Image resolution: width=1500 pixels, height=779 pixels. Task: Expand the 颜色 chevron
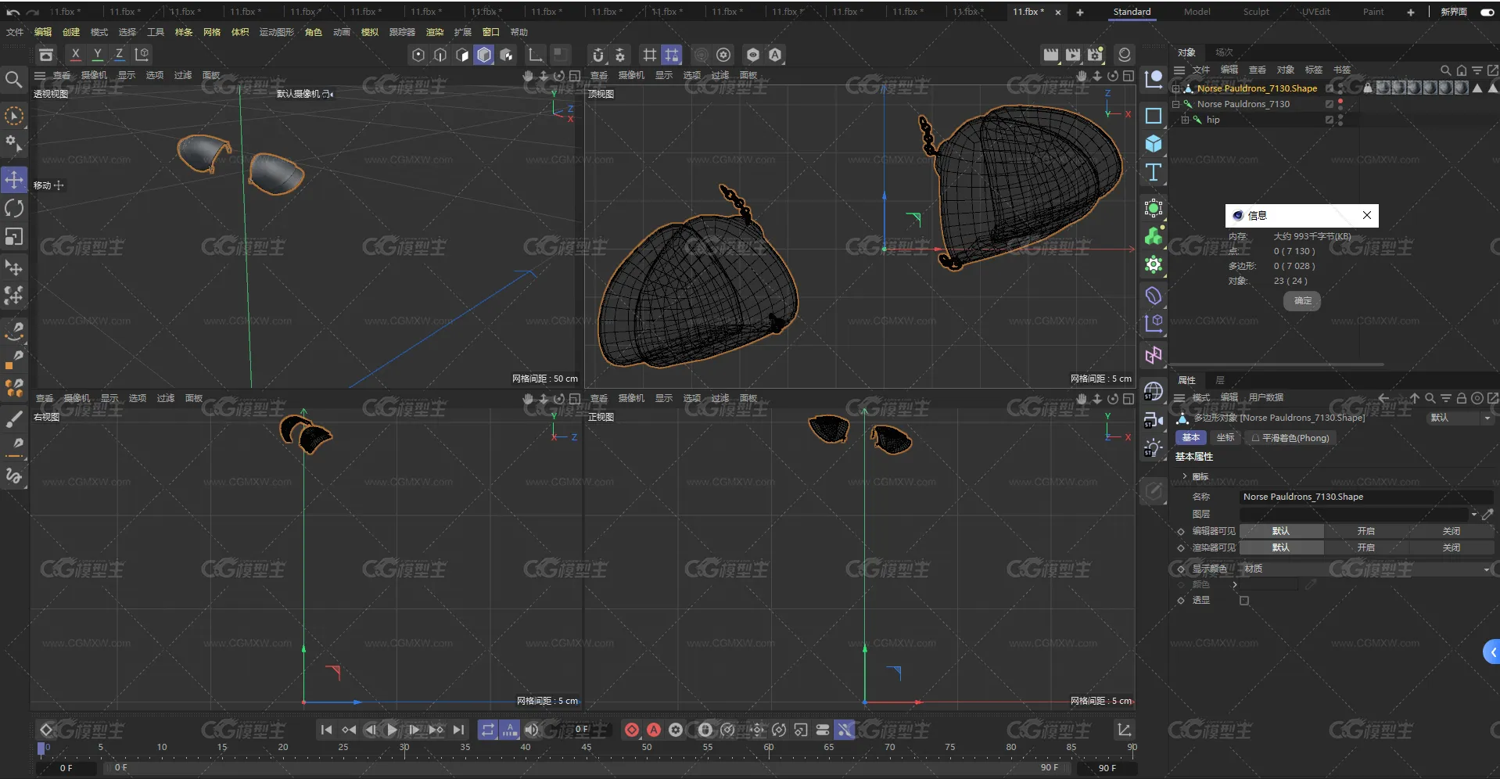[x=1235, y=584]
